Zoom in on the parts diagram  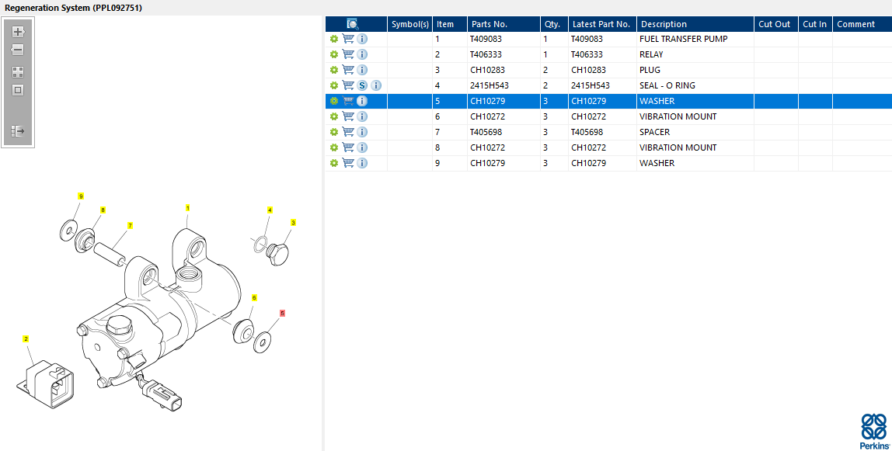(18, 32)
